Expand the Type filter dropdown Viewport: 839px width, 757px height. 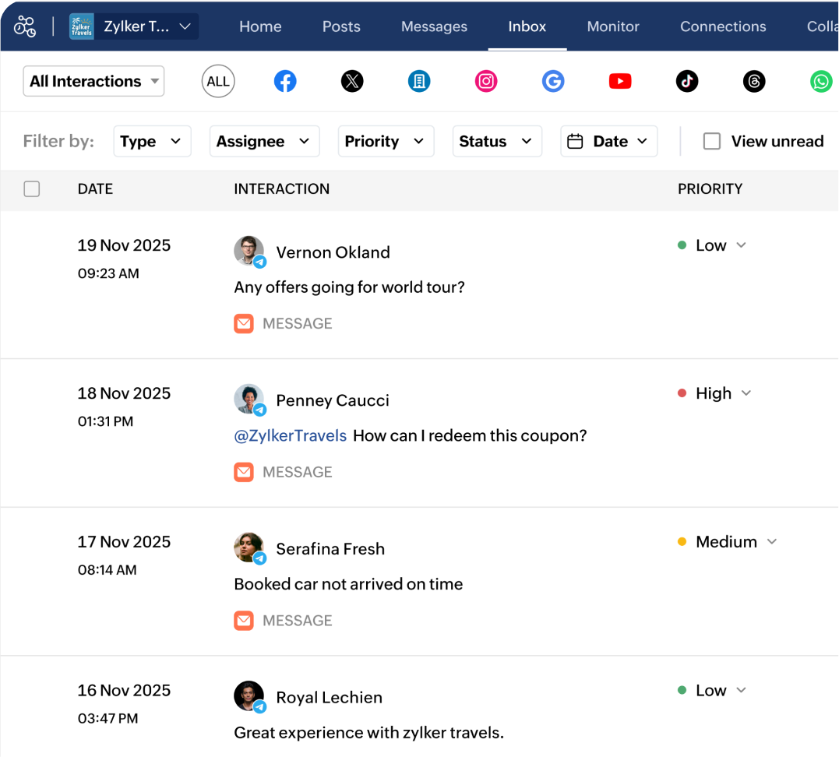point(152,141)
